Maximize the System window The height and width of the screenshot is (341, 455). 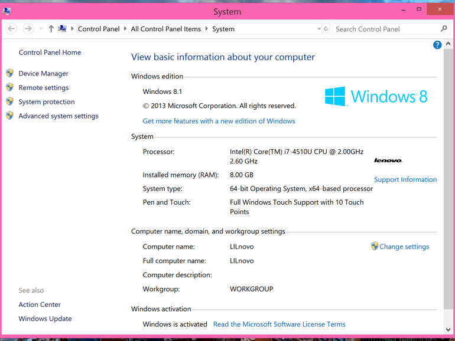pos(419,9)
